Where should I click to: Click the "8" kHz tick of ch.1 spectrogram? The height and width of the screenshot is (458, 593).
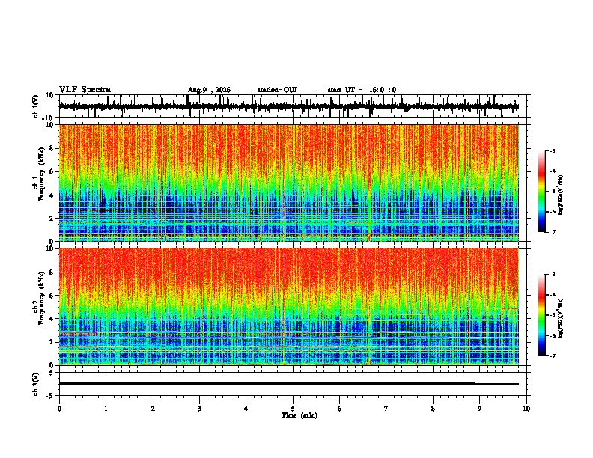tap(52, 148)
